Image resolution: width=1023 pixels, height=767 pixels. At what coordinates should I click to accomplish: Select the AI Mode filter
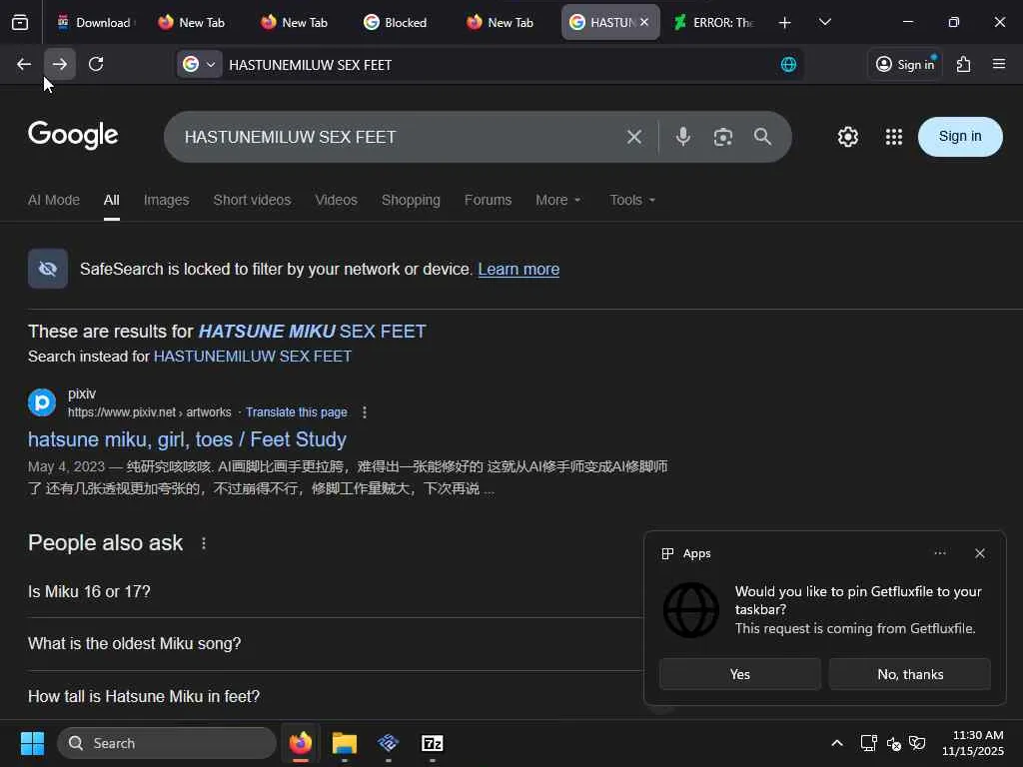coord(54,200)
